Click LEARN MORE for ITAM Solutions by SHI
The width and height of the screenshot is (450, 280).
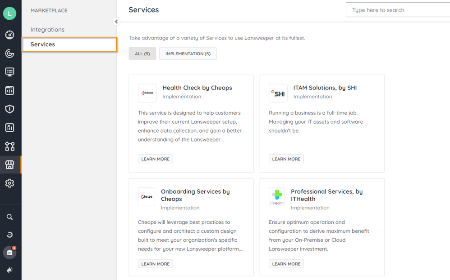[x=286, y=158]
